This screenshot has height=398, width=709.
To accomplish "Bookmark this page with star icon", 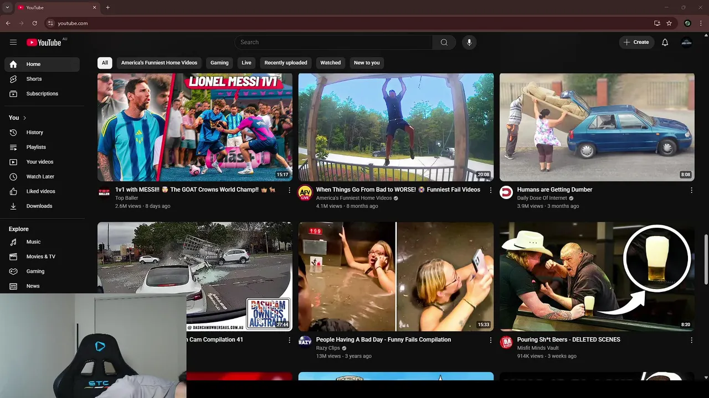I will click(669, 23).
